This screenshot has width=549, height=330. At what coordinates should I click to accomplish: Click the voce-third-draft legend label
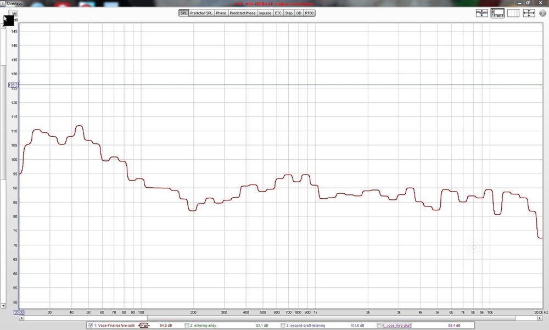click(397, 326)
